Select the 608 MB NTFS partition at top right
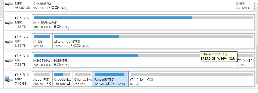This screenshot has height=93, width=258. click(245, 6)
